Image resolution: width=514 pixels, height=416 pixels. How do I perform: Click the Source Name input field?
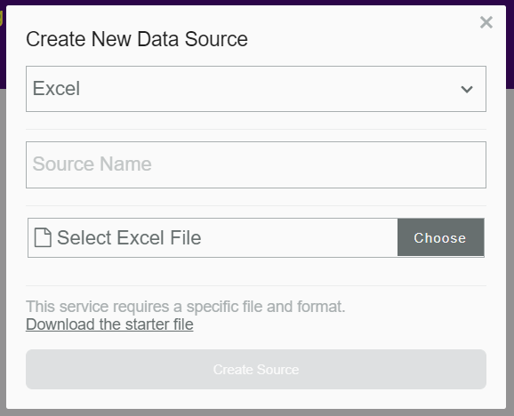pos(256,164)
